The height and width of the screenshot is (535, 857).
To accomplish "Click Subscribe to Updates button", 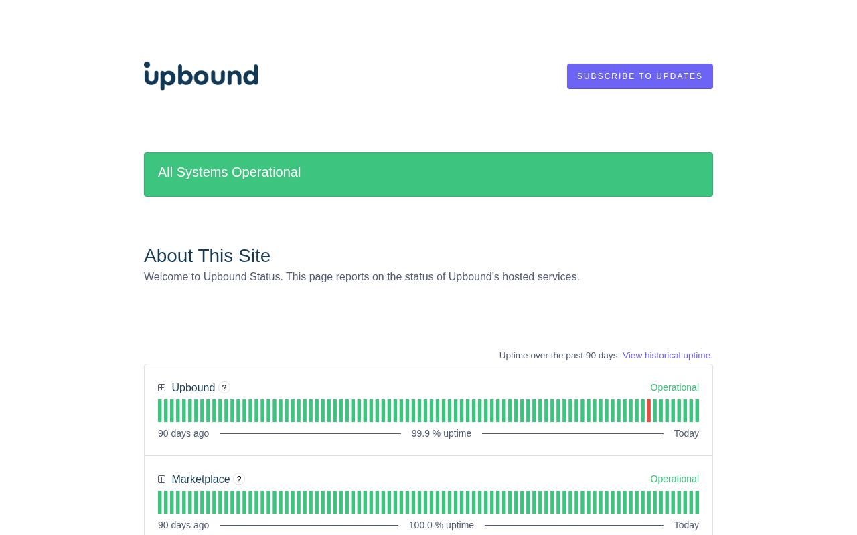I will 640,76.
